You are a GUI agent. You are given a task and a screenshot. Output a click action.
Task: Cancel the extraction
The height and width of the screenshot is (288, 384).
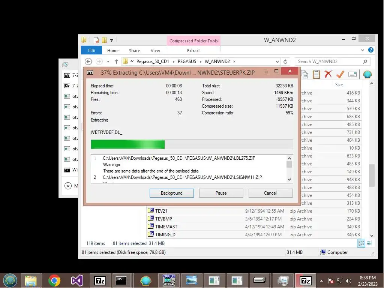[270, 193]
